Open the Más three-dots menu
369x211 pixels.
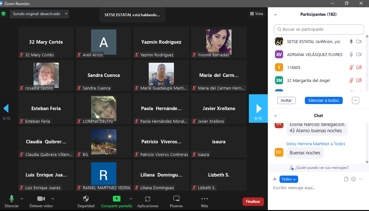[x=205, y=199]
